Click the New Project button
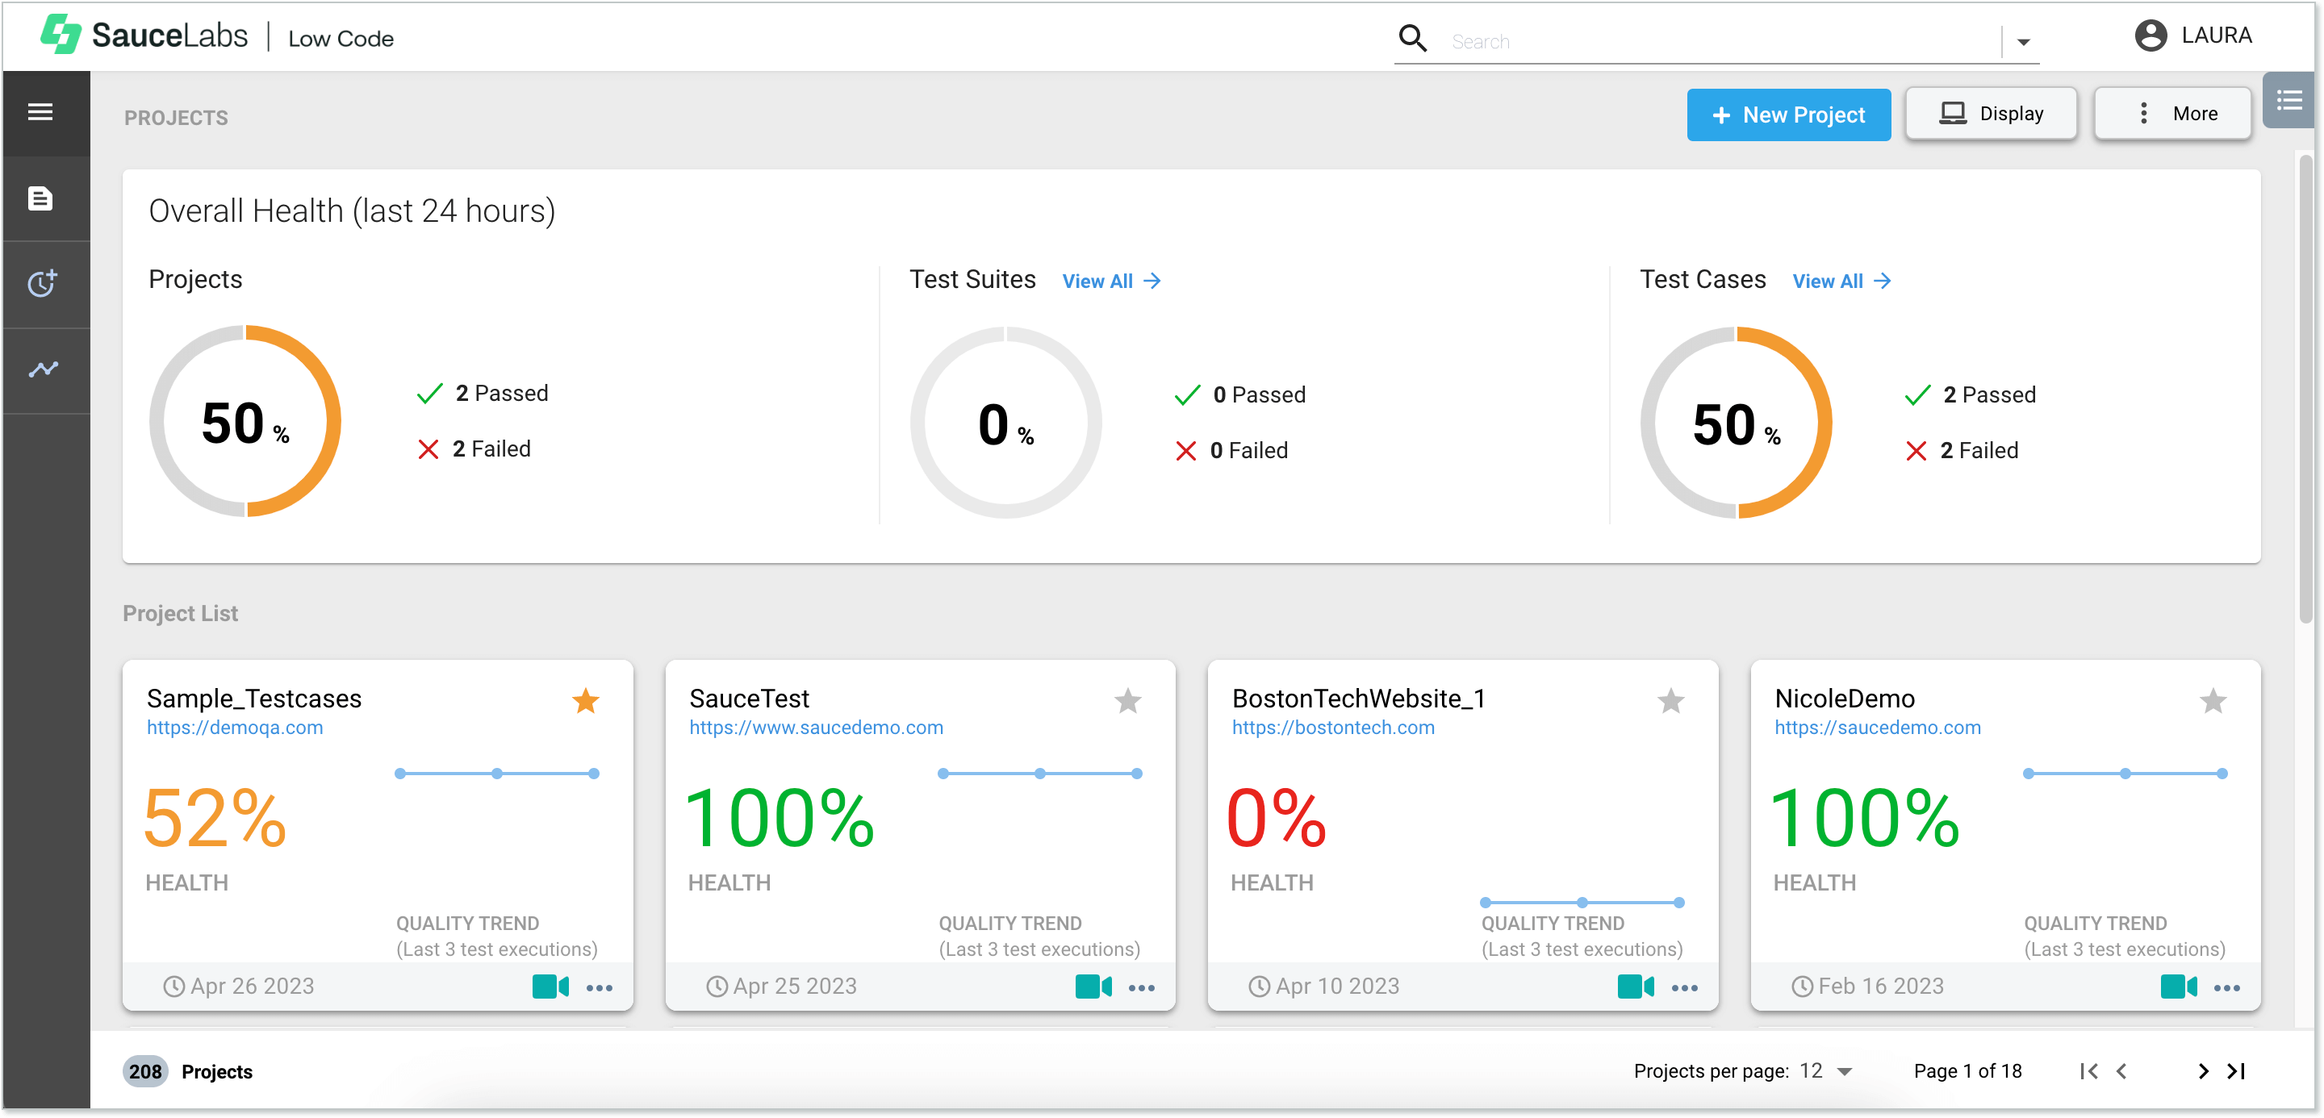Screen dimensions: 2324x1118 [1788, 115]
